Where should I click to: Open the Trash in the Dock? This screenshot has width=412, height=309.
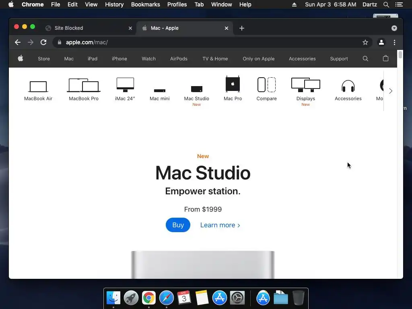pos(299,298)
